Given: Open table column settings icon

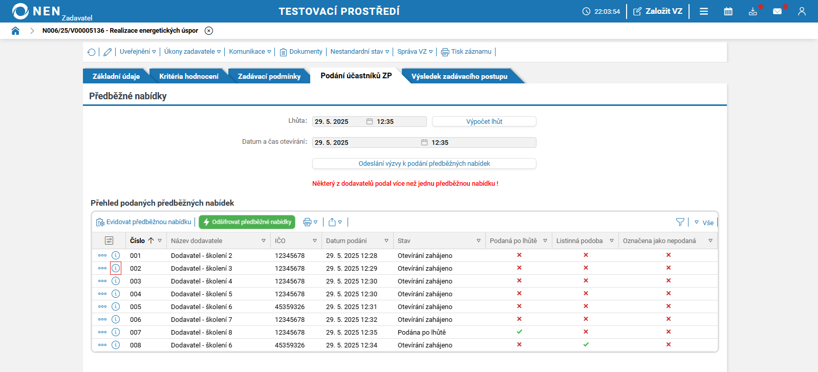Looking at the screenshot, I should coord(109,240).
